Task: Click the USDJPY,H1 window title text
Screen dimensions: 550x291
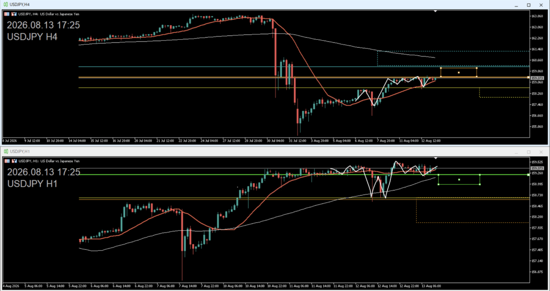Action: (20, 151)
